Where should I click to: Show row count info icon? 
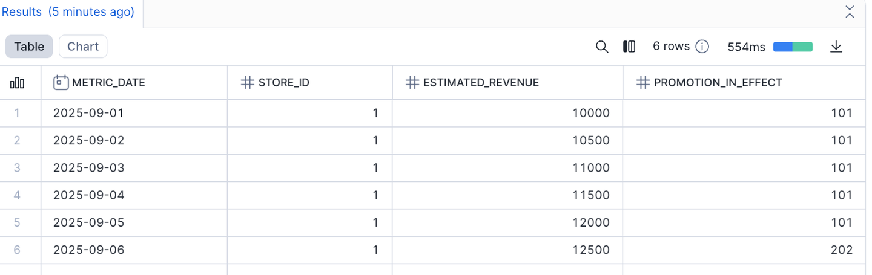702,47
